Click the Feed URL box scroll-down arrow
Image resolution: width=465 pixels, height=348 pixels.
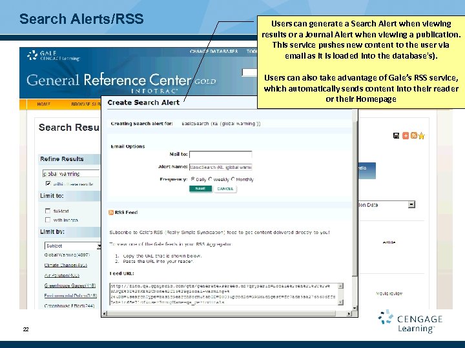[341, 302]
